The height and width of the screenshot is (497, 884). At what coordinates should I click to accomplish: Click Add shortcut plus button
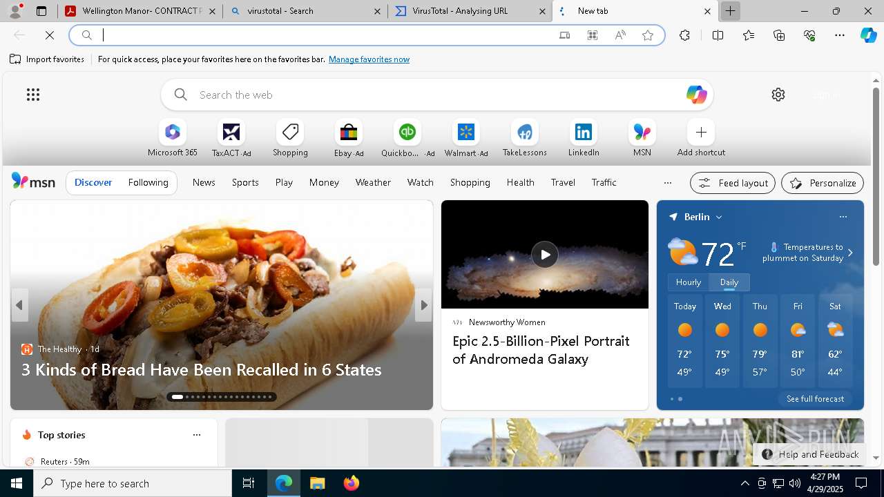click(701, 132)
